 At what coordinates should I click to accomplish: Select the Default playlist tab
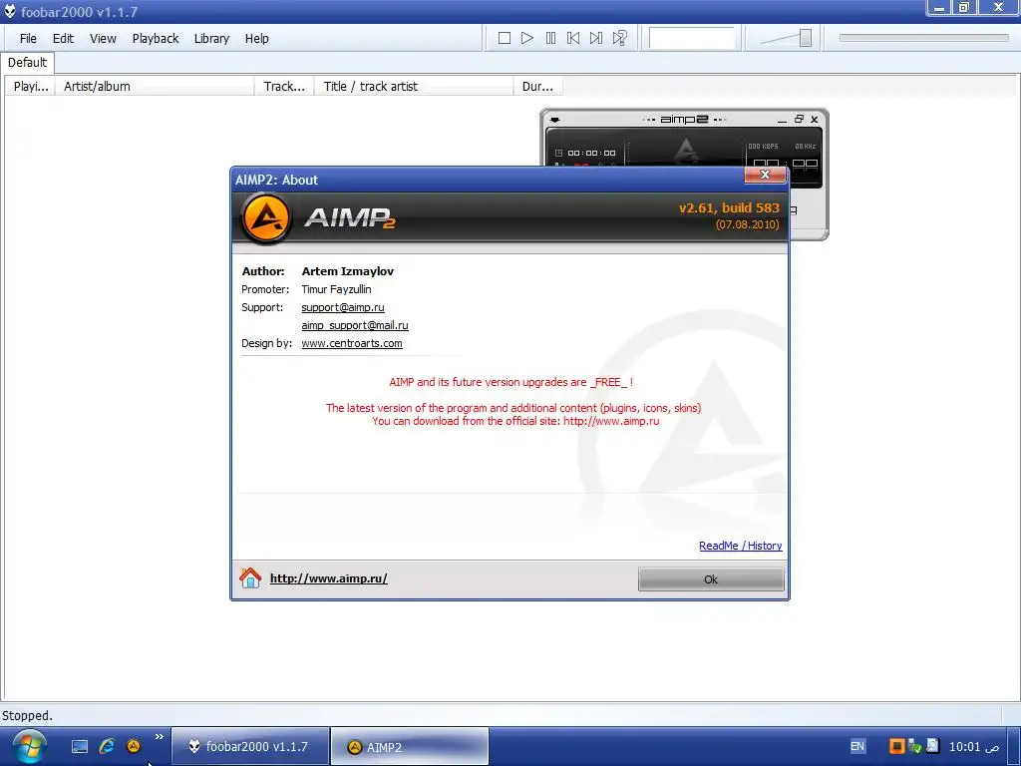pos(27,63)
